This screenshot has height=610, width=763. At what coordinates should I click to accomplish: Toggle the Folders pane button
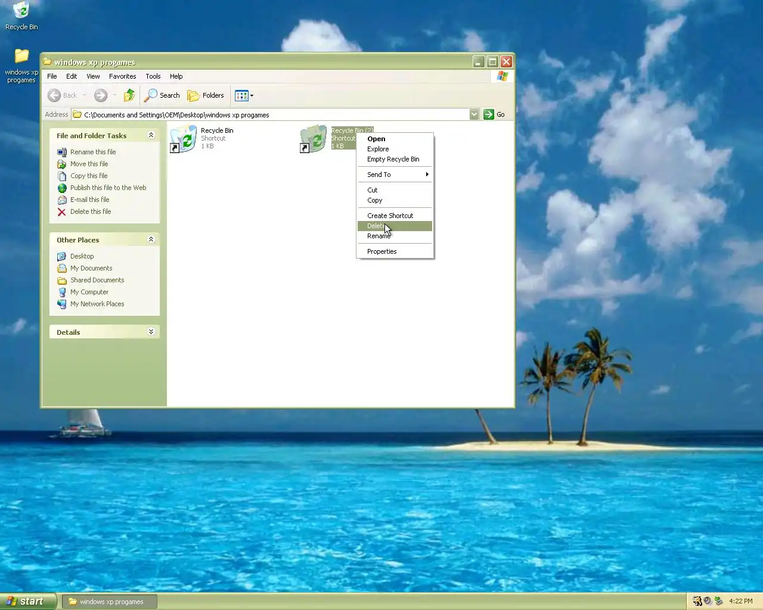[x=206, y=95]
